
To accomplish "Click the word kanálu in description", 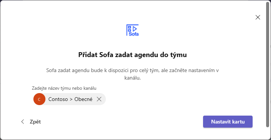I will (x=132, y=78).
